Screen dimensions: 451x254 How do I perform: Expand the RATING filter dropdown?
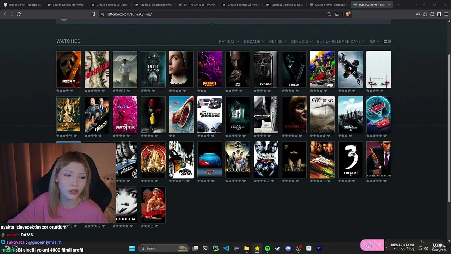[229, 41]
